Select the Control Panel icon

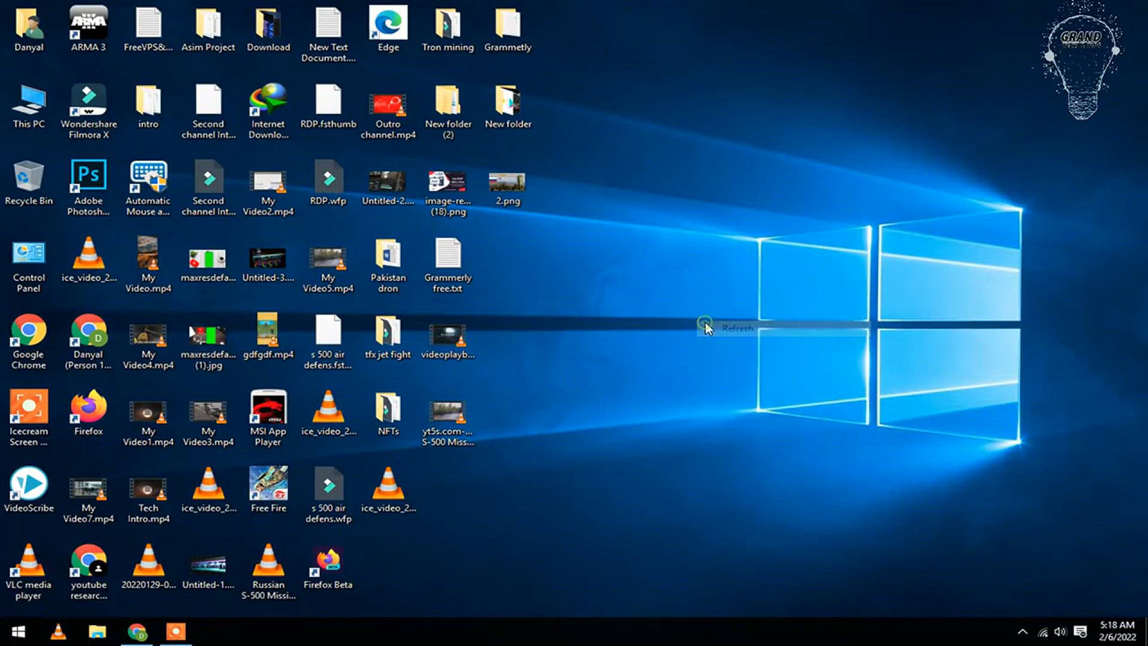(x=29, y=265)
